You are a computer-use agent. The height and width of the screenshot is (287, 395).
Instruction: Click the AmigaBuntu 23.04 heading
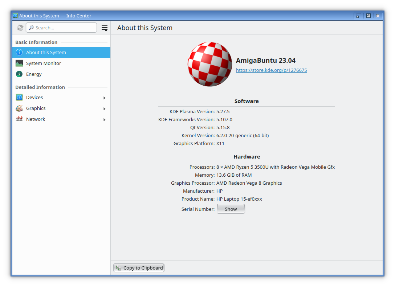[x=265, y=61]
